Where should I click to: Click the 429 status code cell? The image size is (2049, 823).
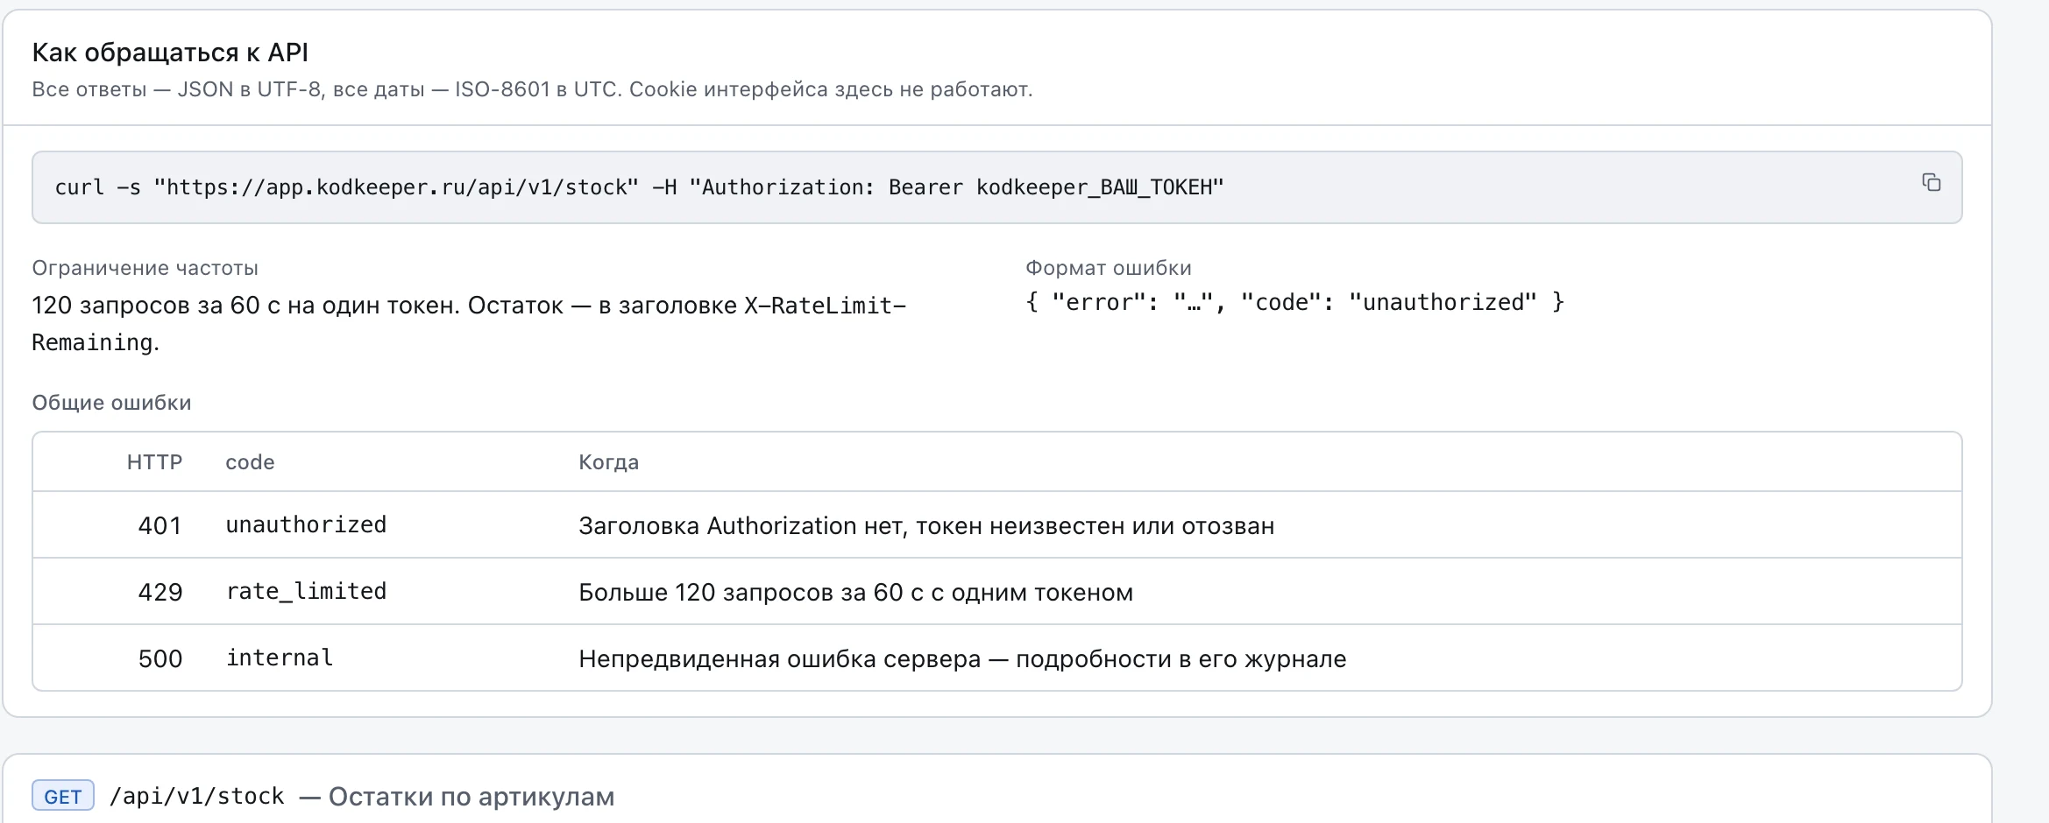(x=160, y=592)
